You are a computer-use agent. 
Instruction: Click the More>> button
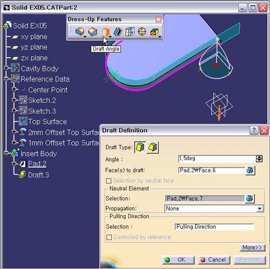(x=252, y=247)
